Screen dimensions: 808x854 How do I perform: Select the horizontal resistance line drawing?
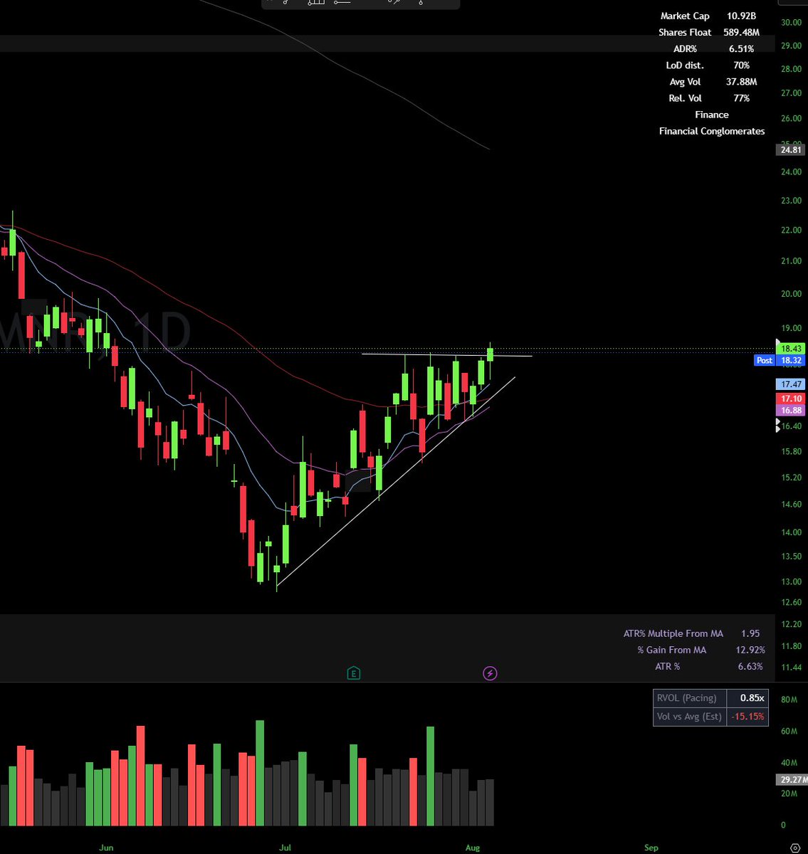coord(446,354)
